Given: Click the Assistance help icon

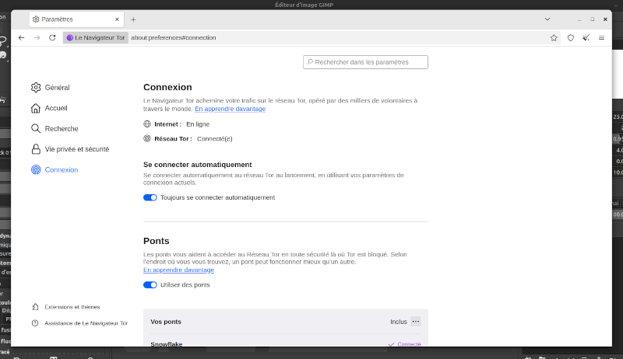Looking at the screenshot, I should click(x=35, y=323).
